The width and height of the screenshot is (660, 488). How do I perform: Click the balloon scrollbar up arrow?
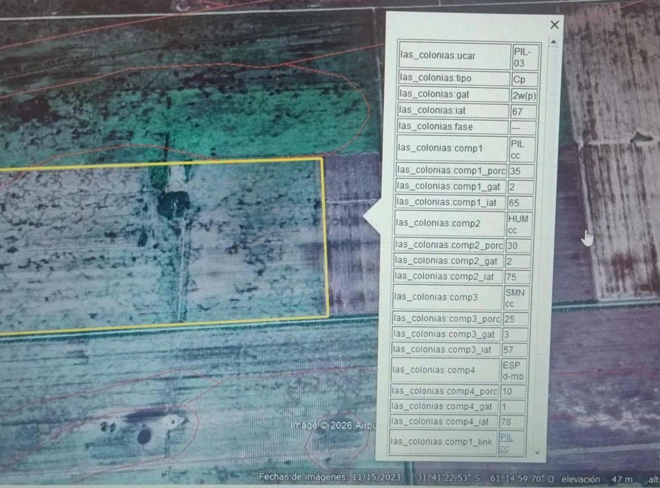[553, 42]
